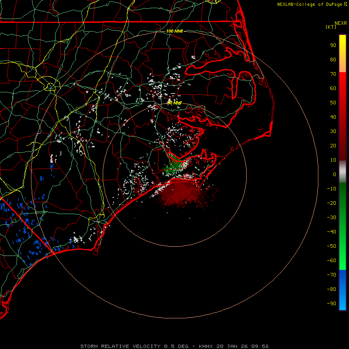This screenshot has width=349, height=349.
Task: Click the -40 value on velocity scale
Action: tap(332, 232)
